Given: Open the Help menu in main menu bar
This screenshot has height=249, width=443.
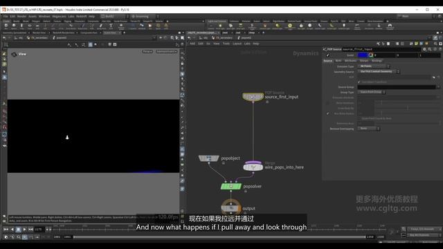Looking at the screenshot, I should (x=92, y=17).
